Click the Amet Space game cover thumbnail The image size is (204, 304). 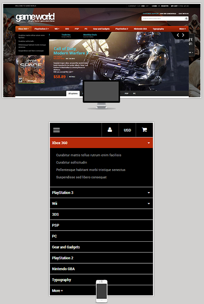click(31, 70)
